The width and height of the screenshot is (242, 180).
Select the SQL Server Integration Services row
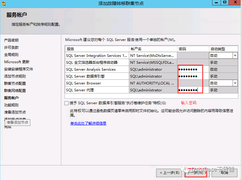pos(151,56)
